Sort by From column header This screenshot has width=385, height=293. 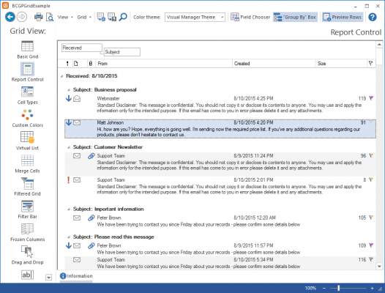pos(164,64)
